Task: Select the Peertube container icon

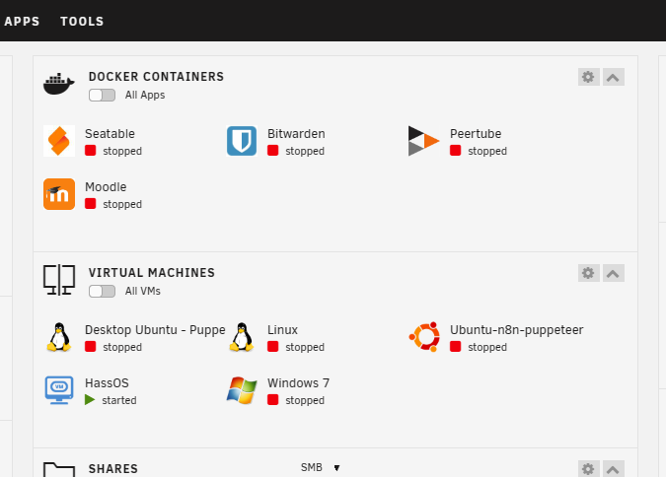Action: [423, 141]
